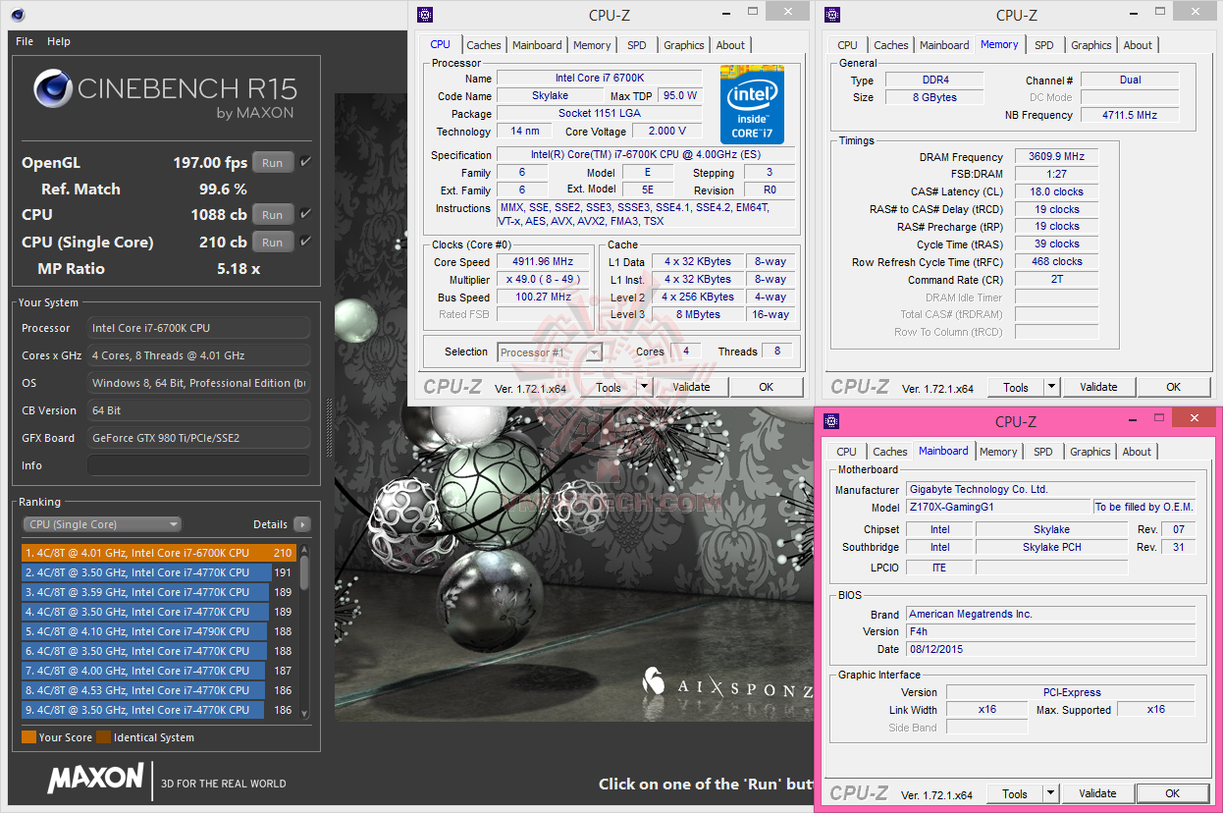The width and height of the screenshot is (1223, 813).
Task: Select Graphics tab in Memory window
Action: [x=1091, y=45]
